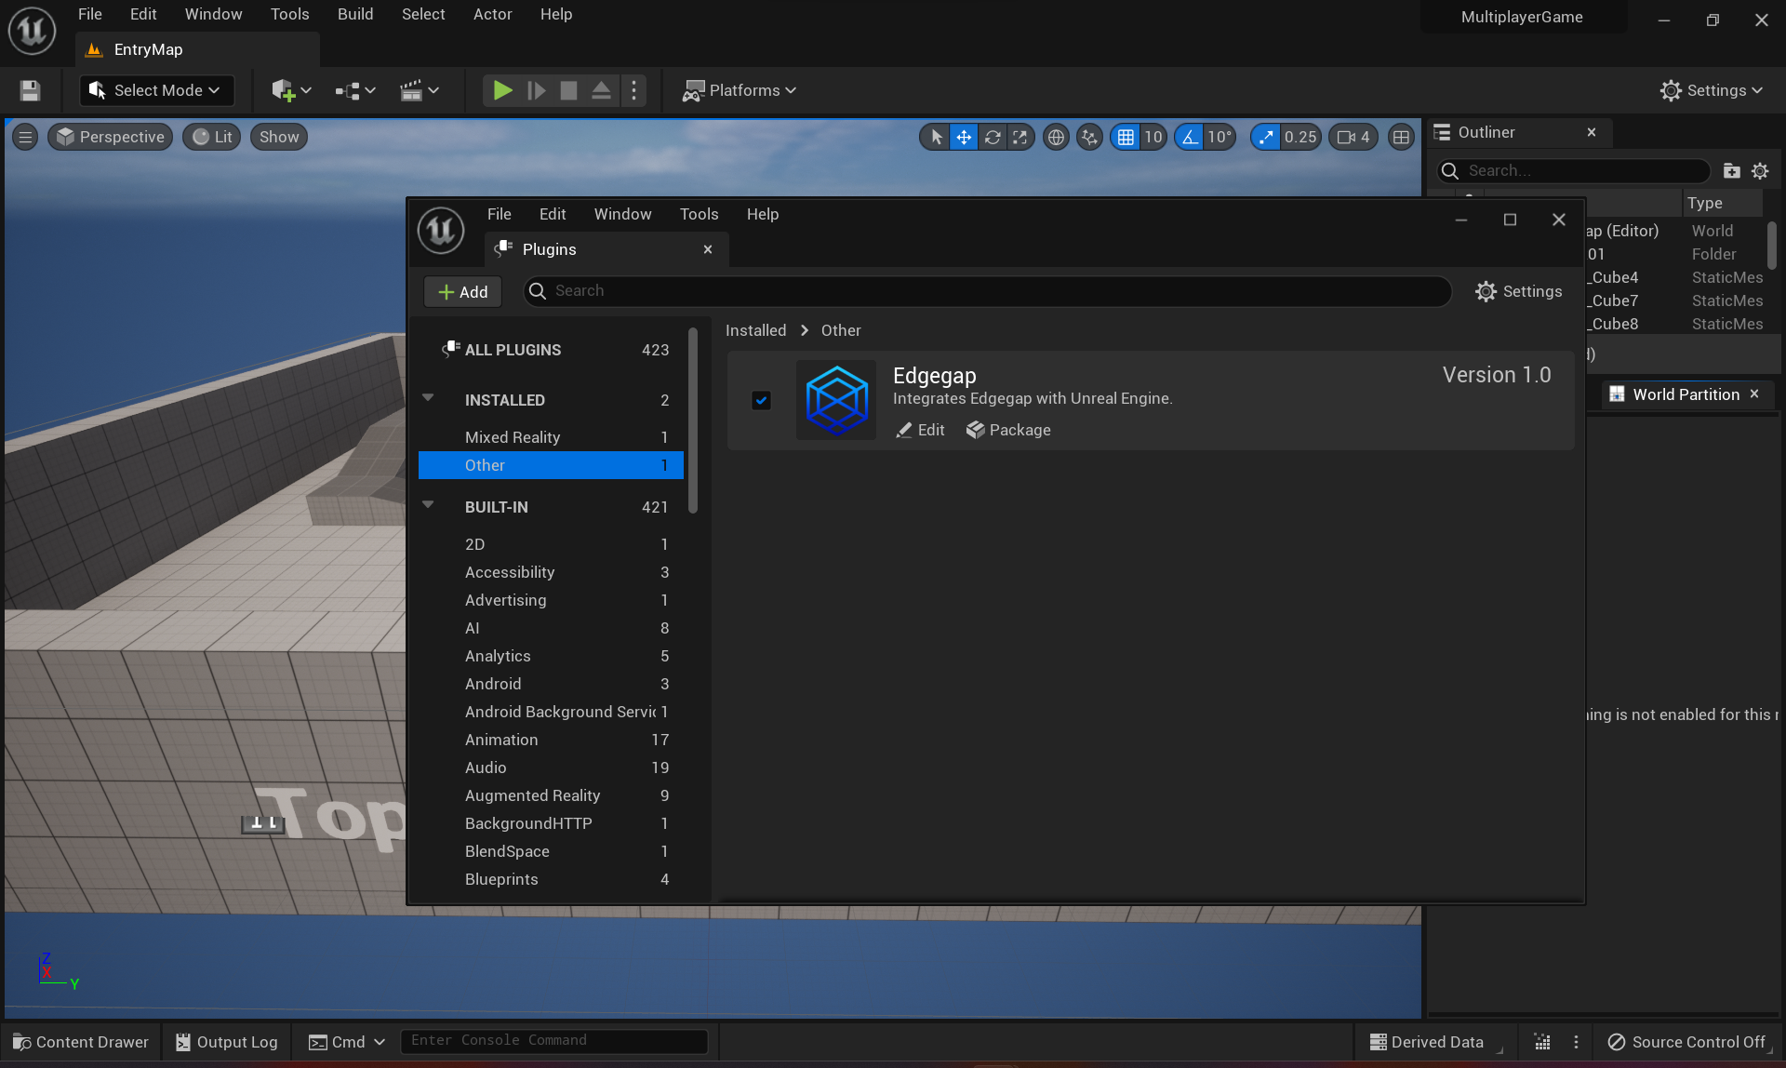Viewport: 1786px width, 1068px height.
Task: Activate the scale tool
Action: [1020, 137]
